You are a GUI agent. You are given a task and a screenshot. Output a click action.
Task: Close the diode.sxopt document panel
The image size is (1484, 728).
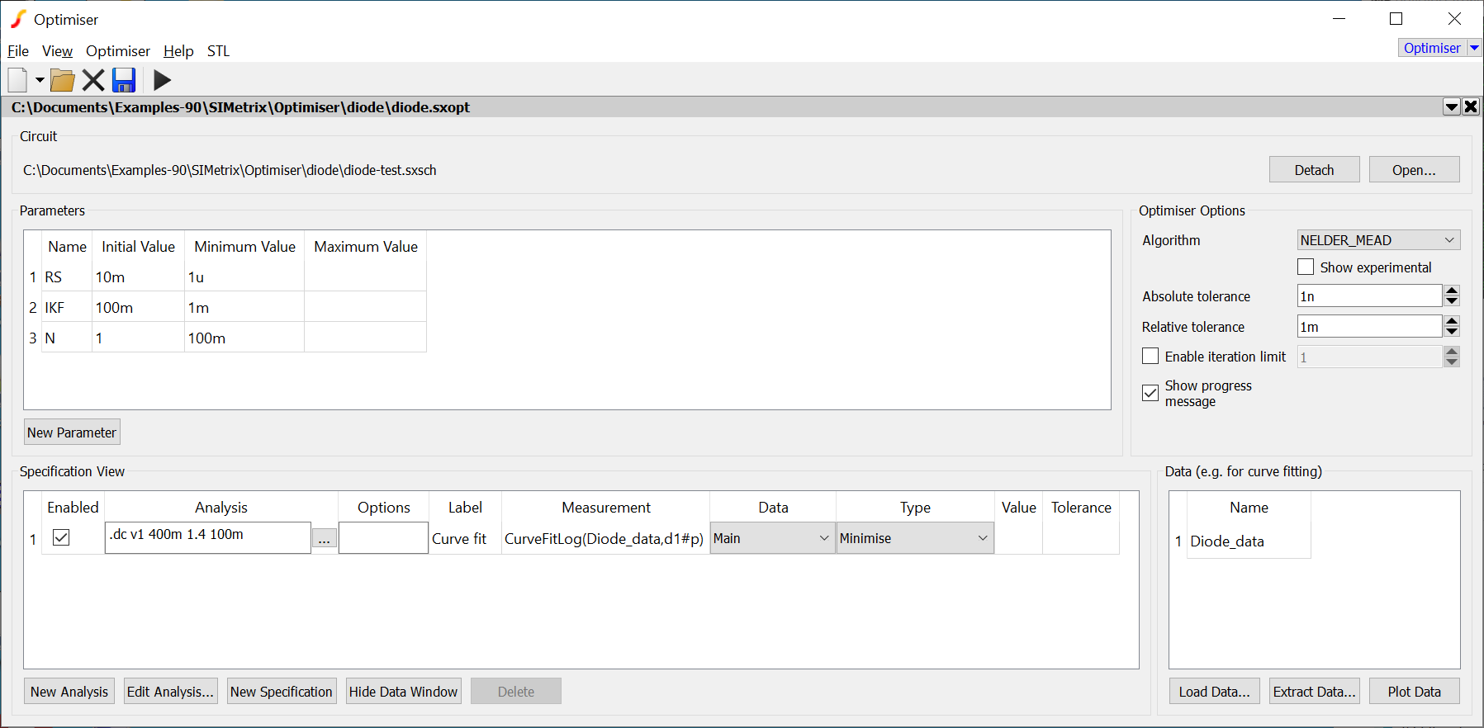1471,106
